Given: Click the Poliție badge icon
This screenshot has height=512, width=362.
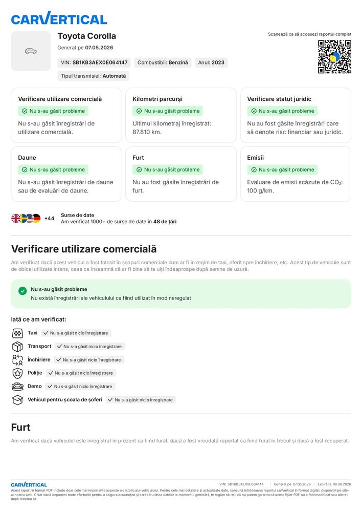Looking at the screenshot, I should tap(17, 373).
